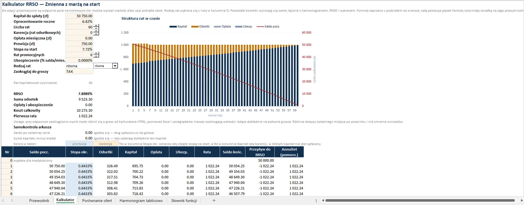524x205 pixels.
Task: Select Opłata legend entry in chart
Action: pos(222,26)
